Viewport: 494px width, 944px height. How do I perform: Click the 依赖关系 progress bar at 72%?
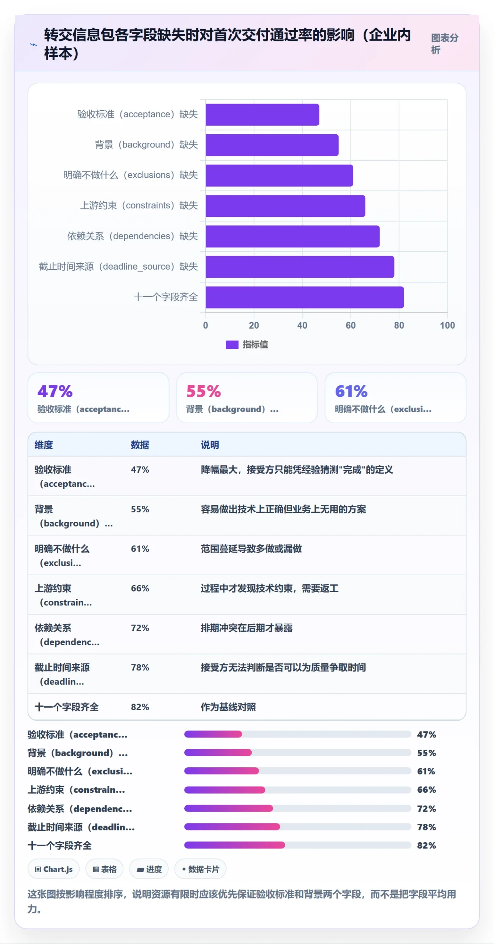pos(298,808)
